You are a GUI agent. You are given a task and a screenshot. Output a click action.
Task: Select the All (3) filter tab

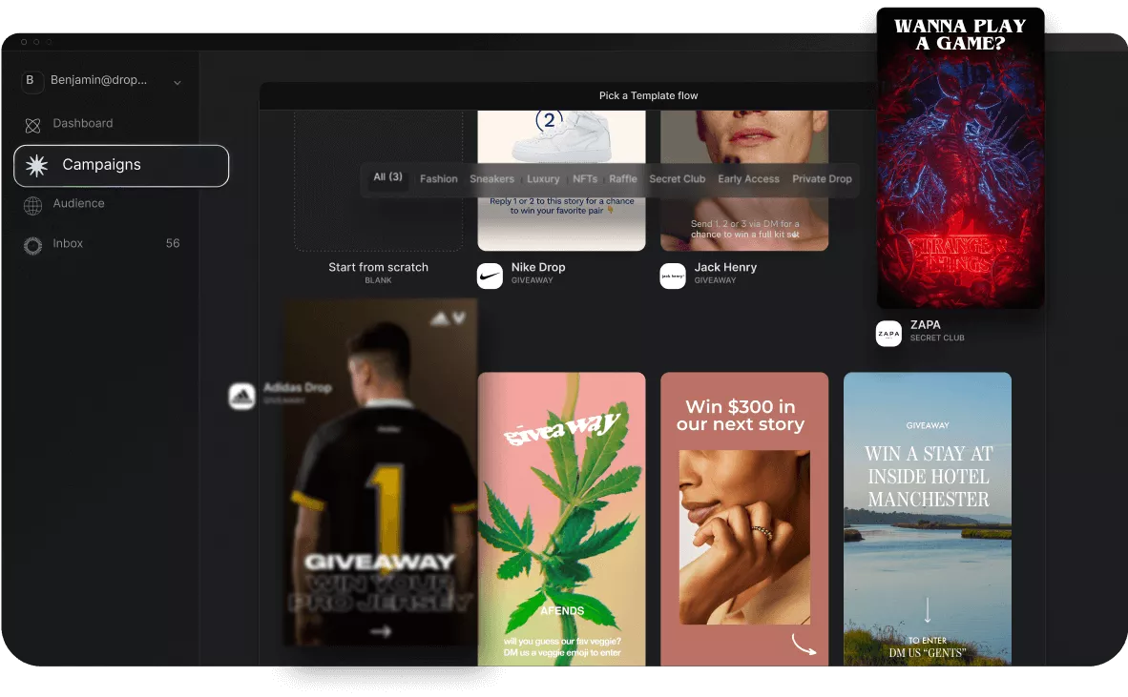click(x=387, y=176)
